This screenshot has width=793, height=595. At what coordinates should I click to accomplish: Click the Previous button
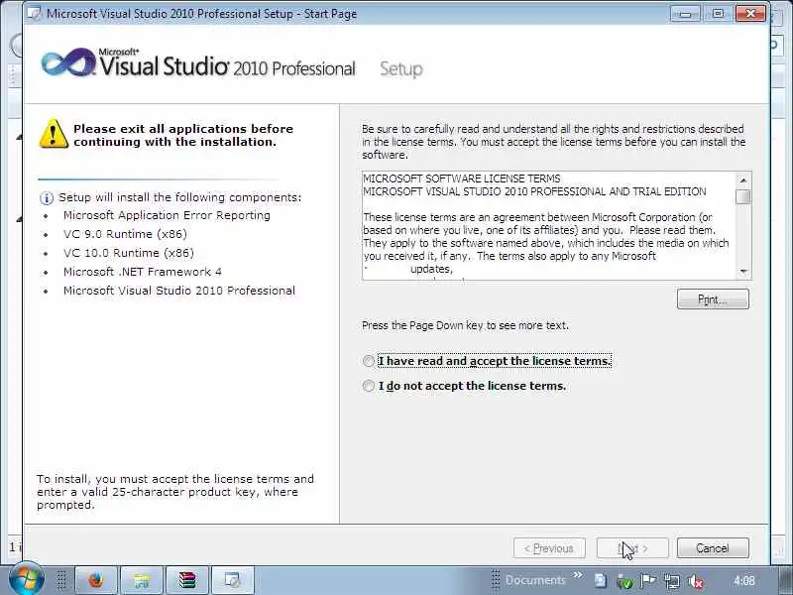[x=549, y=548]
